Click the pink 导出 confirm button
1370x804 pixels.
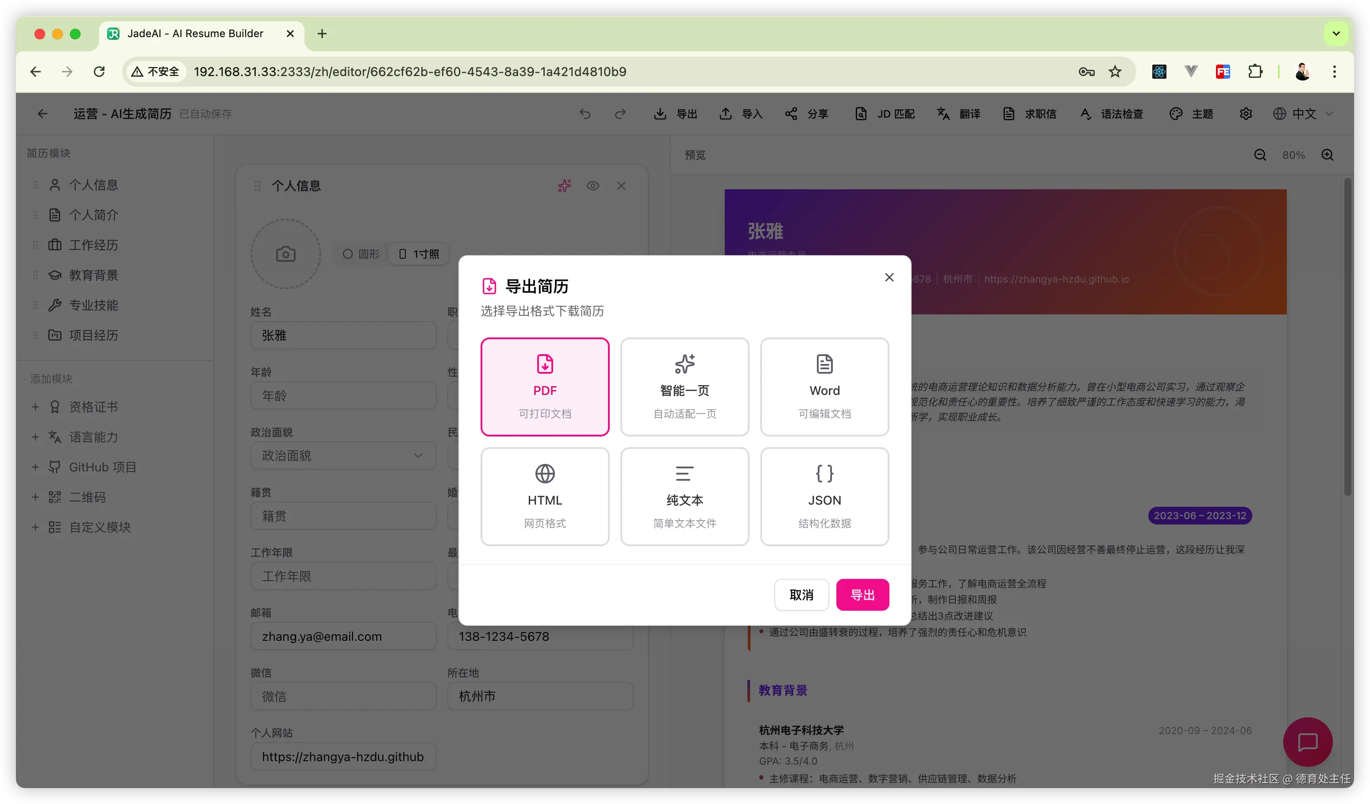[862, 595]
